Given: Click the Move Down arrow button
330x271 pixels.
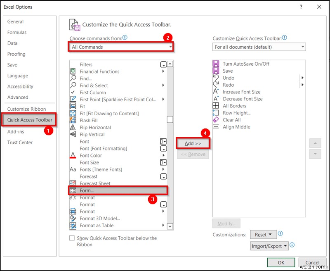Looking at the screenshot, I should [315, 154].
